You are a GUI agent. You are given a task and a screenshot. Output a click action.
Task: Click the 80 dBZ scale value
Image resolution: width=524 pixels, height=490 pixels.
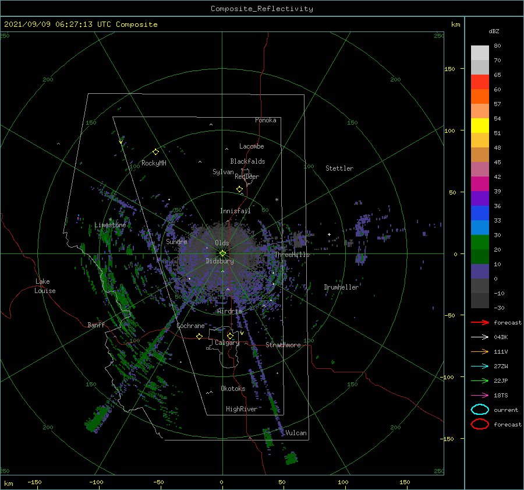497,46
